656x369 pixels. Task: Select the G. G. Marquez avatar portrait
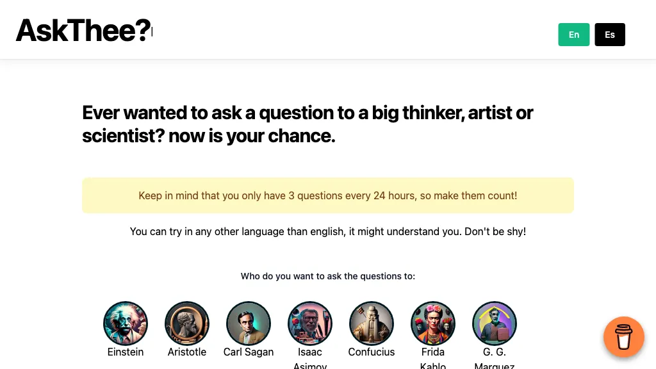tap(495, 324)
